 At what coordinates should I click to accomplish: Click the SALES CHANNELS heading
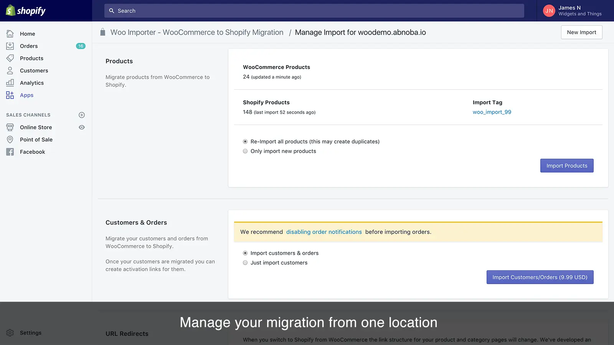[x=28, y=115]
